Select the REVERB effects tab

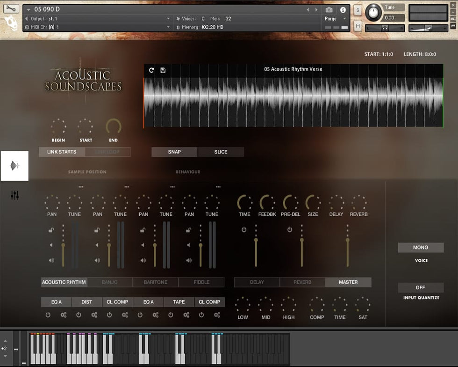click(x=302, y=282)
